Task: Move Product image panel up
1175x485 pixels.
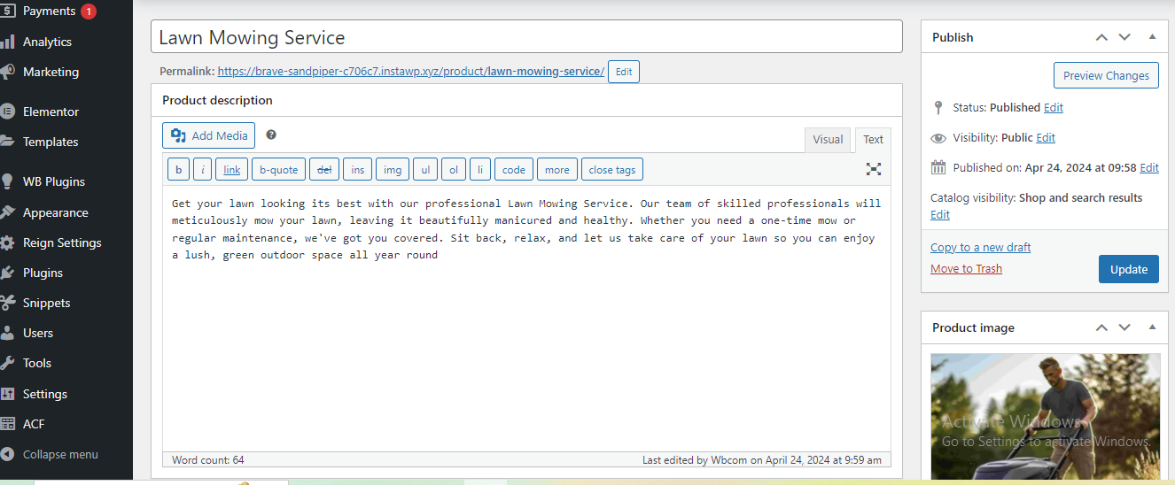Action: click(x=1101, y=327)
